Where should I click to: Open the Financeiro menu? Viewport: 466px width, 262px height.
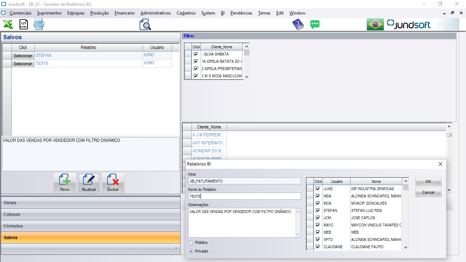tap(125, 13)
